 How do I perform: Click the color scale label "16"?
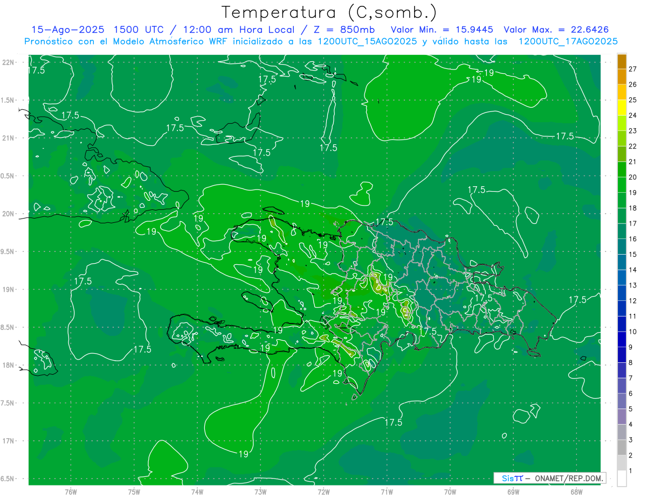[633, 238]
